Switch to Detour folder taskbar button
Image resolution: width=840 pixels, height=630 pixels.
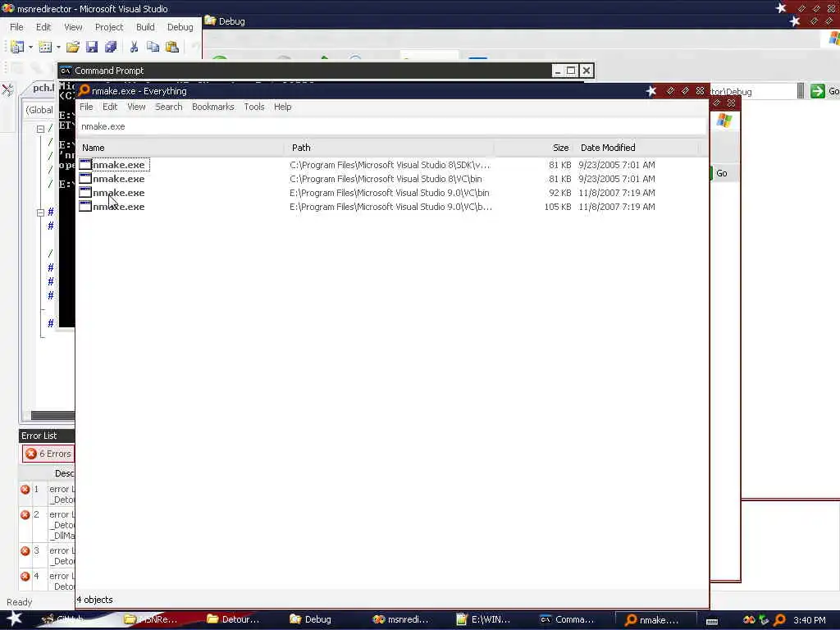click(233, 619)
